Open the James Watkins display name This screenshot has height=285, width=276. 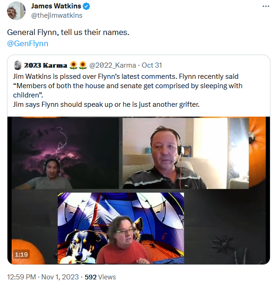56,6
